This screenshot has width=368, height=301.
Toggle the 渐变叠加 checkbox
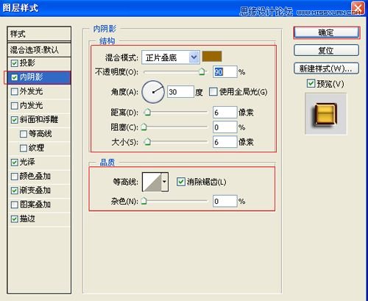(x=15, y=191)
